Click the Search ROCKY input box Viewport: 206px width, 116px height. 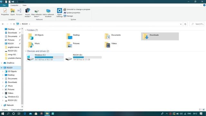[197, 24]
